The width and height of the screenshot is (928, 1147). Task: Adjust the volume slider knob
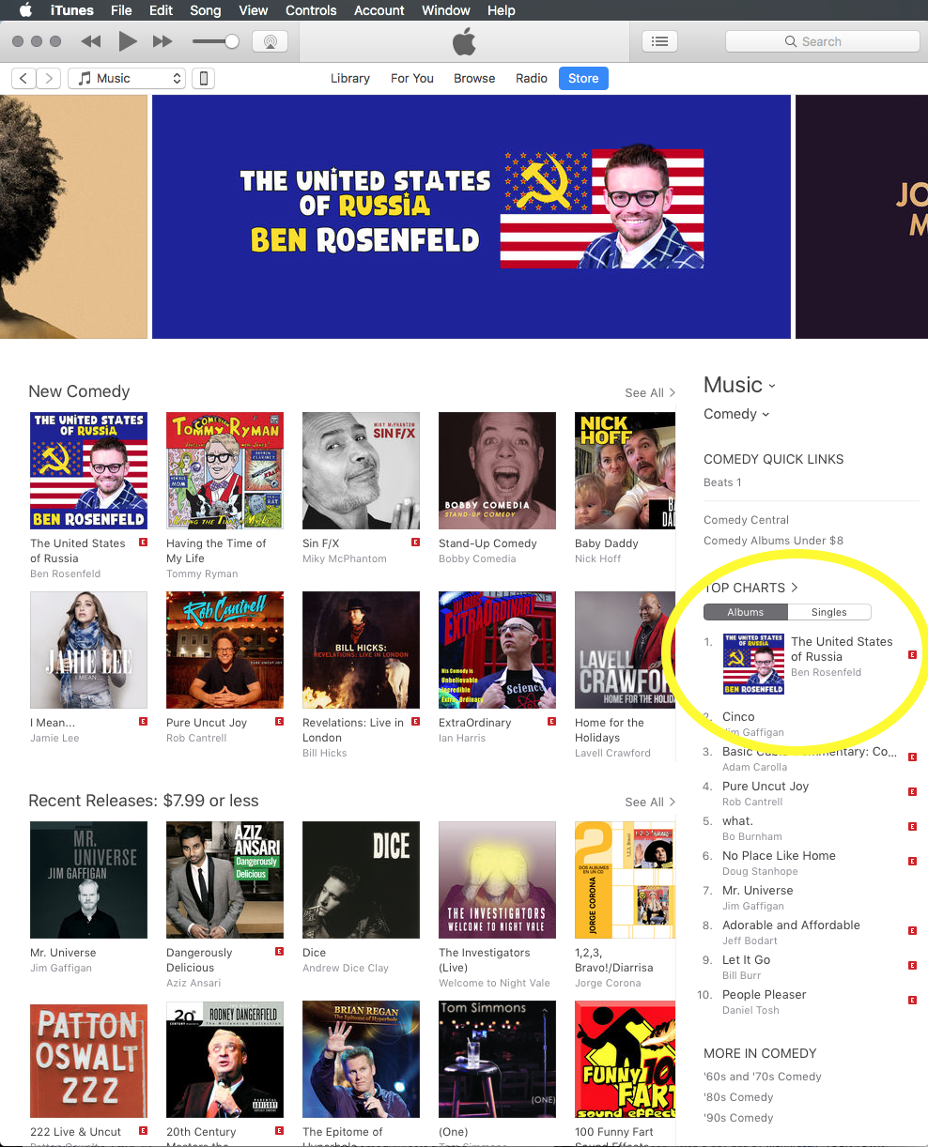[x=232, y=41]
